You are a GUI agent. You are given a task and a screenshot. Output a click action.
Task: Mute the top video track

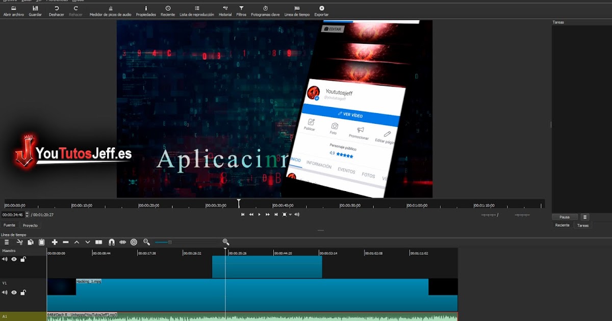click(x=5, y=259)
